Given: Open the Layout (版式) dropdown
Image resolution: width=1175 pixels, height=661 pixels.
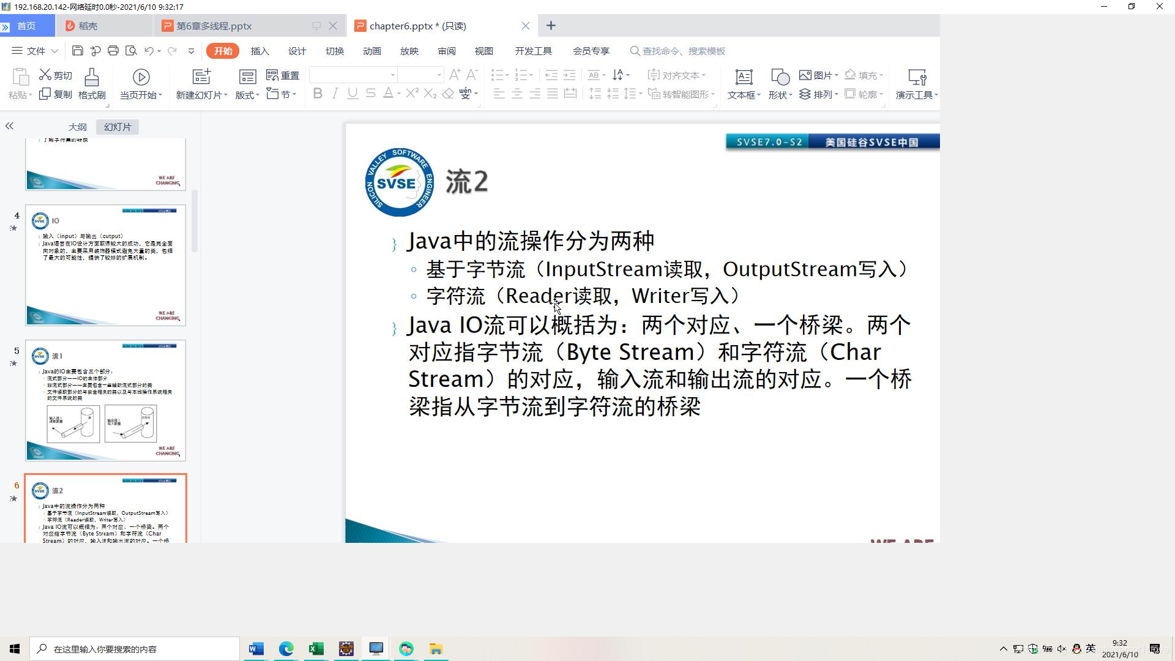Looking at the screenshot, I should click(x=247, y=94).
